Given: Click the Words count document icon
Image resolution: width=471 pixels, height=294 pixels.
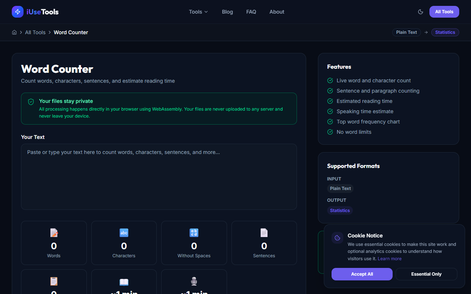Looking at the screenshot, I should pyautogui.click(x=54, y=233).
